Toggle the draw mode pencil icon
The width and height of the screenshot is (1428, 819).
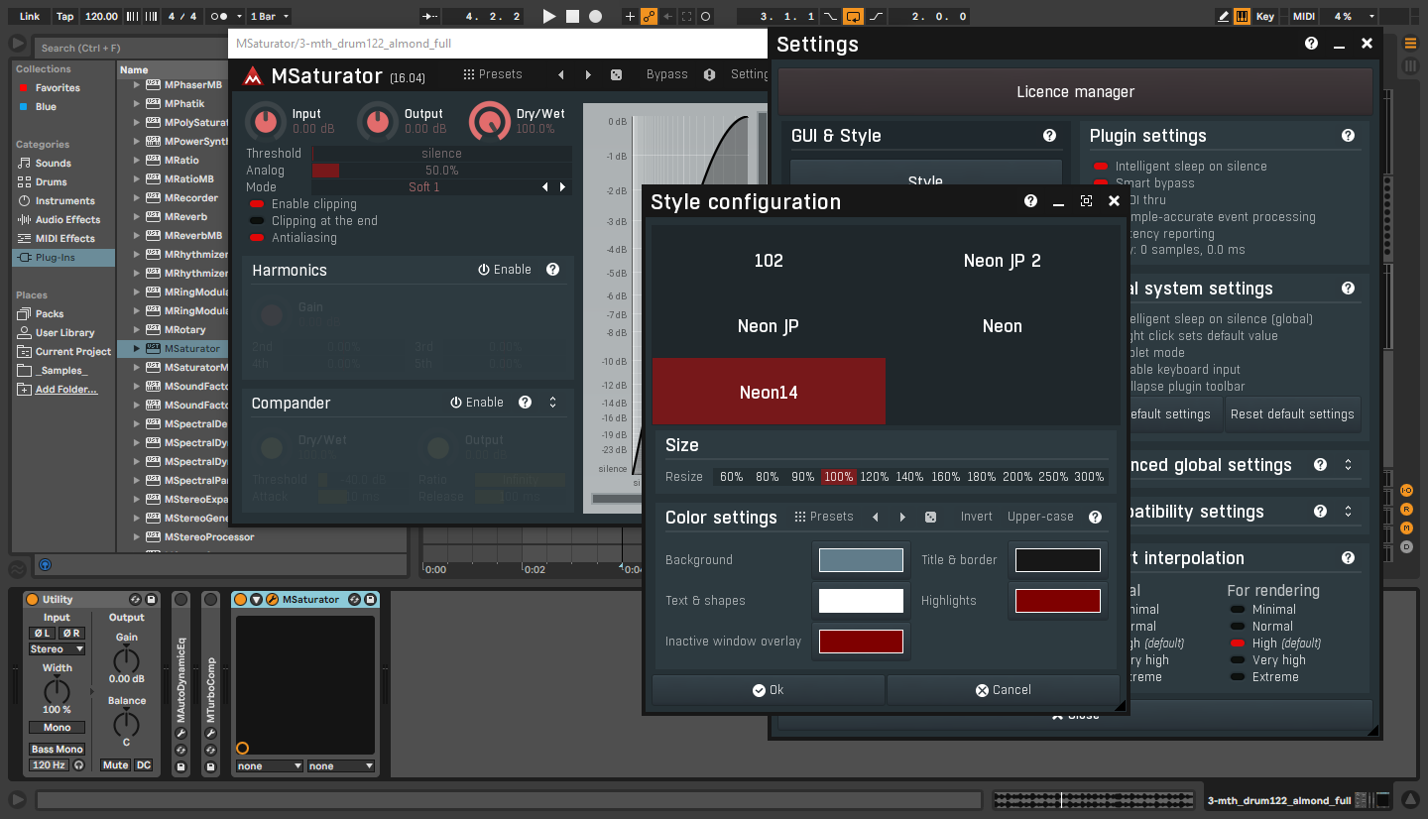tap(1224, 16)
